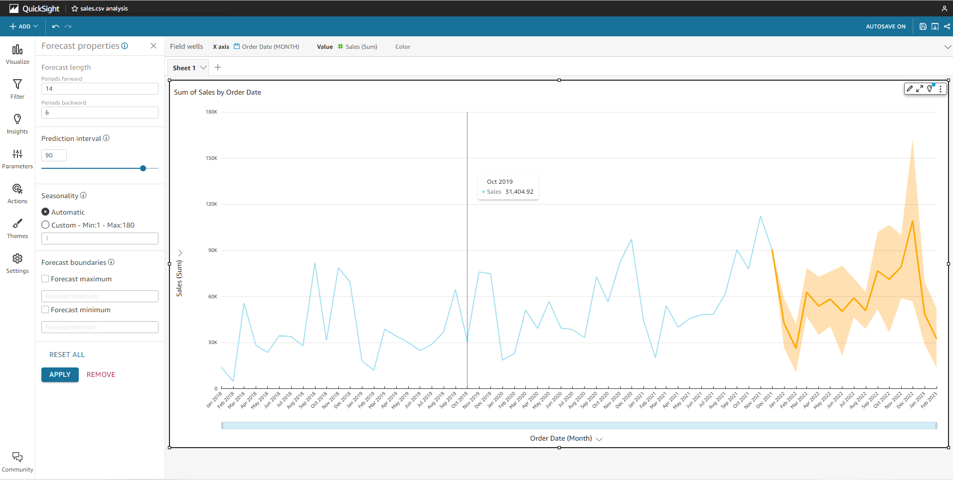Screen dimensions: 953x480
Task: Open the Order Date (MONTH) field well
Action: [266, 47]
